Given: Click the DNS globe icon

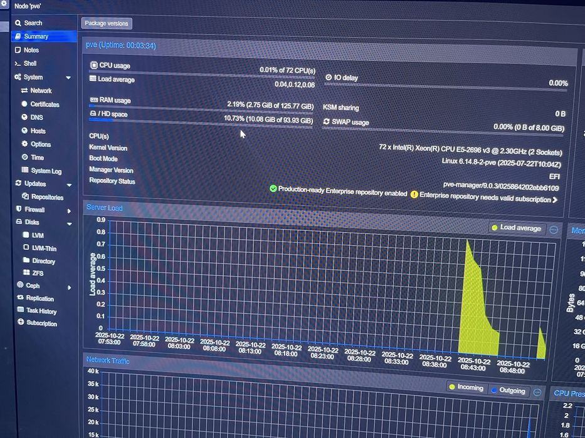Looking at the screenshot, I should click(x=24, y=117).
